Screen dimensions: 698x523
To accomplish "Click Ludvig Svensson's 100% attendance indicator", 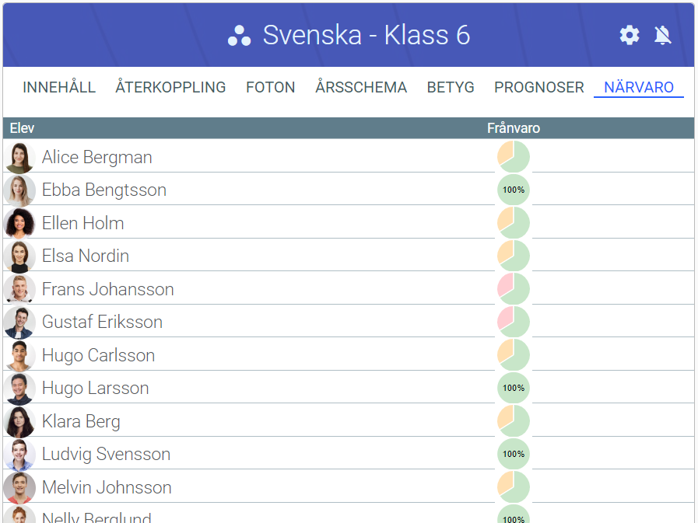I will click(514, 454).
